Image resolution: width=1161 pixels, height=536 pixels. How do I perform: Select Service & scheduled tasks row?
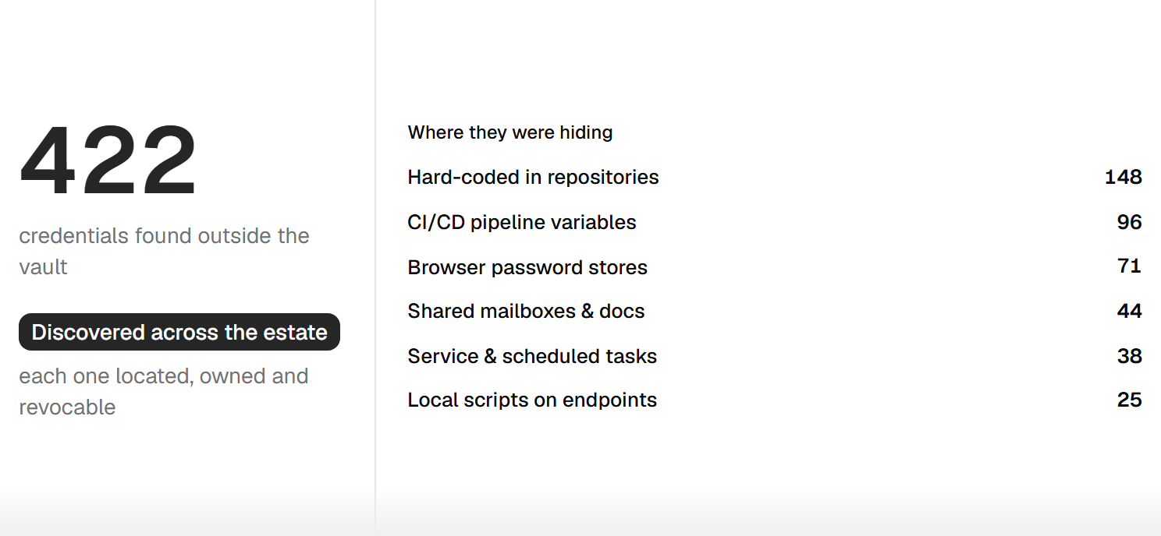click(x=775, y=356)
